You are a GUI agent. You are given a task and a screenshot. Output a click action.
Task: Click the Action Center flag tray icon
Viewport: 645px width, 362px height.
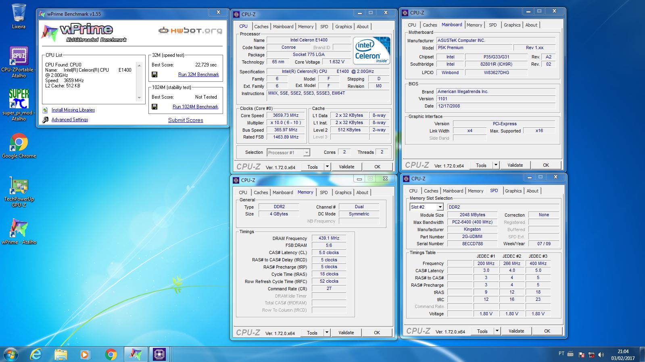pos(582,355)
